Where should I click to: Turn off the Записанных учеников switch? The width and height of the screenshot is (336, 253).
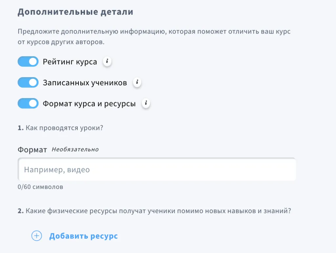click(x=28, y=82)
